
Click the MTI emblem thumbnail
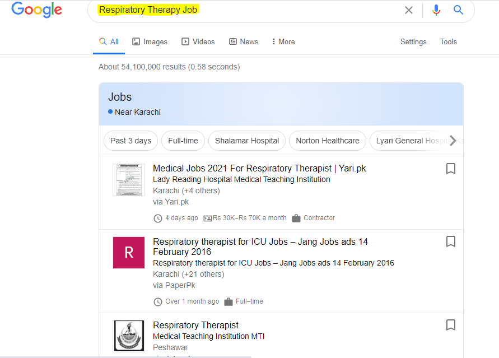tap(129, 336)
